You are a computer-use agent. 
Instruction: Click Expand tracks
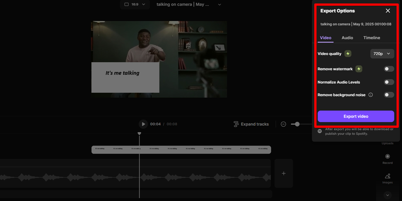[251, 124]
